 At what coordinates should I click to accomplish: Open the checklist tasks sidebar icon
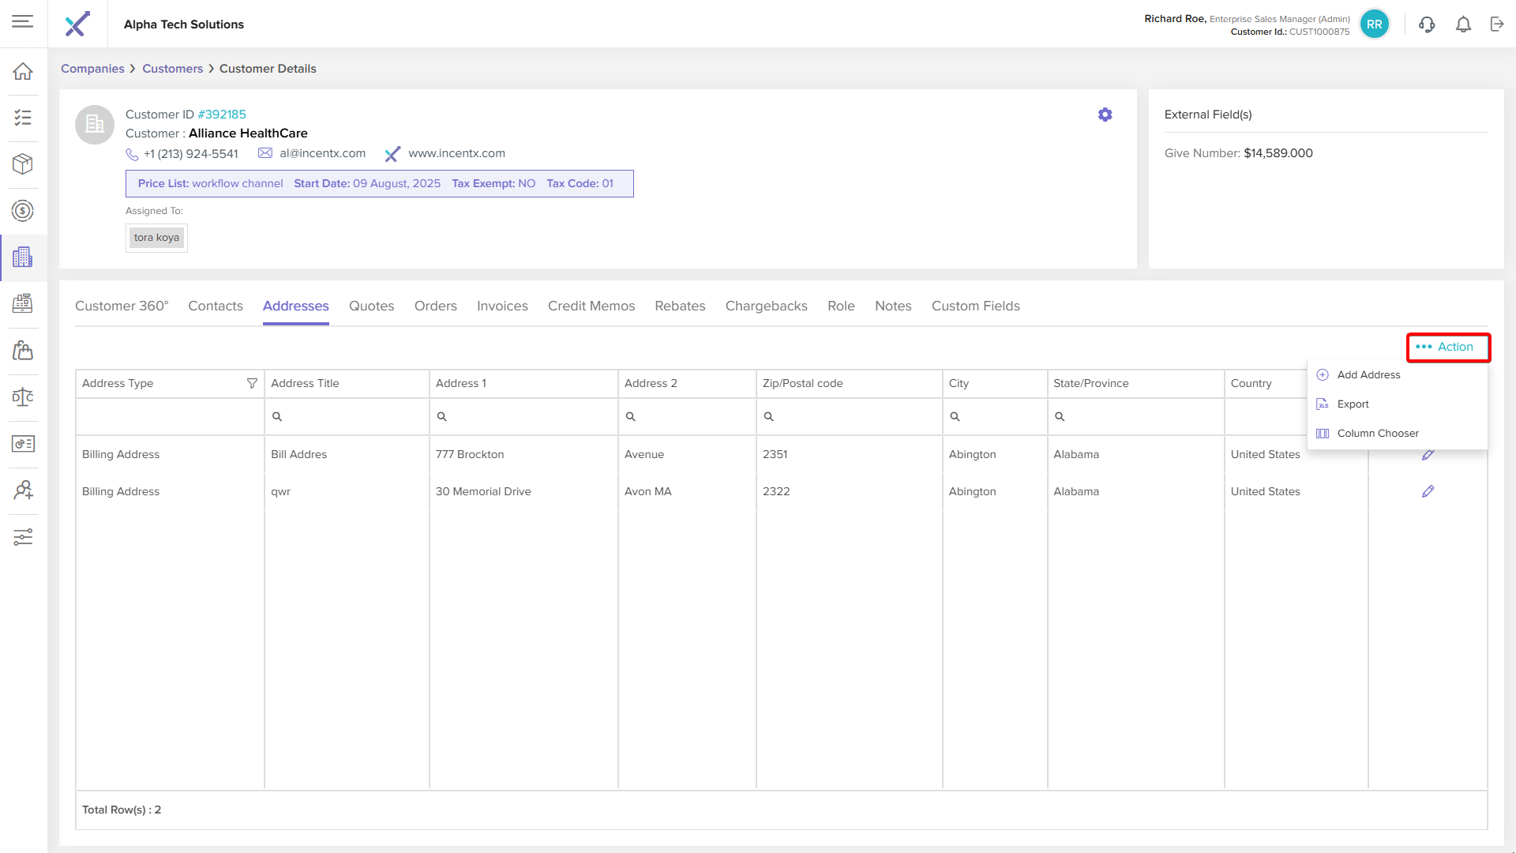(23, 118)
